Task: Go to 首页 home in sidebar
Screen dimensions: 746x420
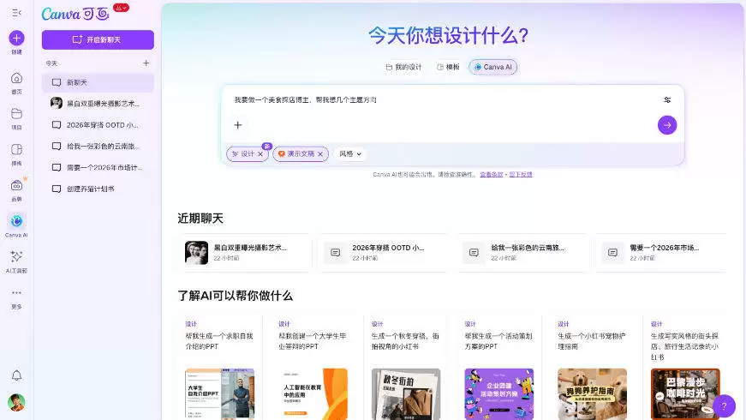Action: pyautogui.click(x=17, y=79)
